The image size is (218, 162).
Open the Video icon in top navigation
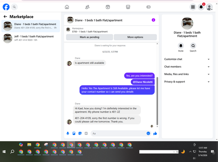(108, 7)
